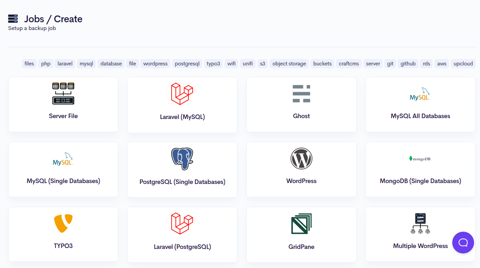480x268 pixels.
Task: Filter by the files tag
Action: (x=29, y=64)
